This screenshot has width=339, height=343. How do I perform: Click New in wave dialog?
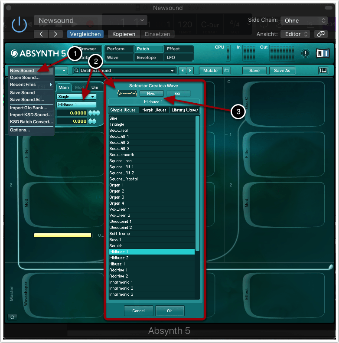(151, 93)
